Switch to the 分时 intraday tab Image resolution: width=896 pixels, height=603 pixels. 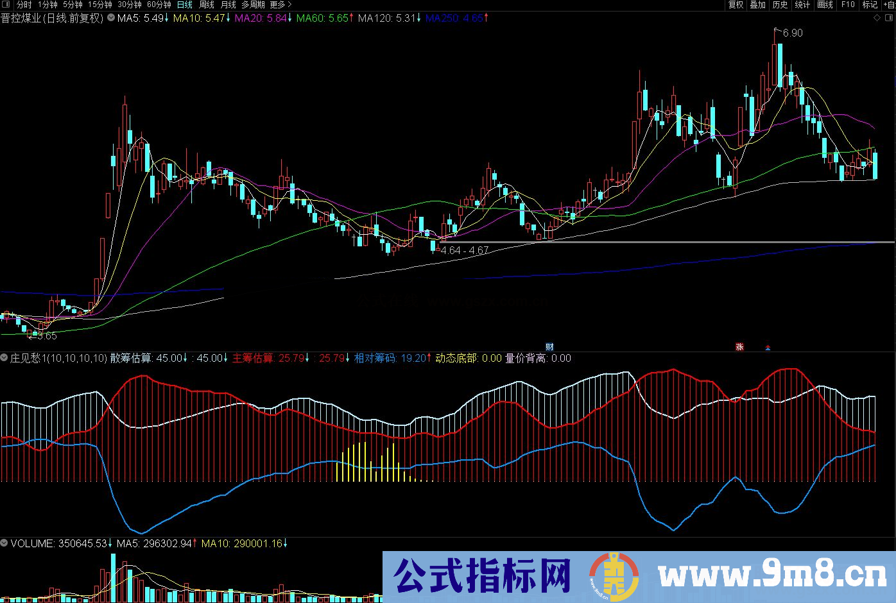point(22,4)
